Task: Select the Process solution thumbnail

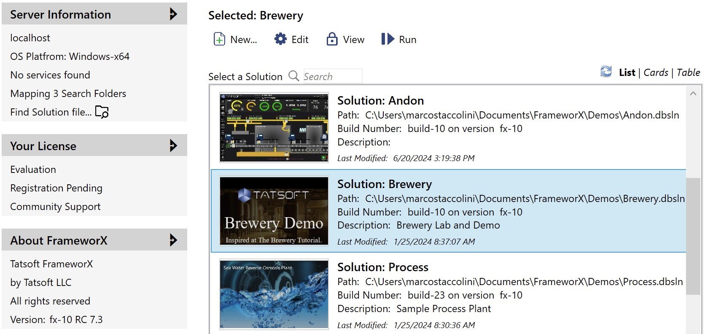Action: (274, 294)
